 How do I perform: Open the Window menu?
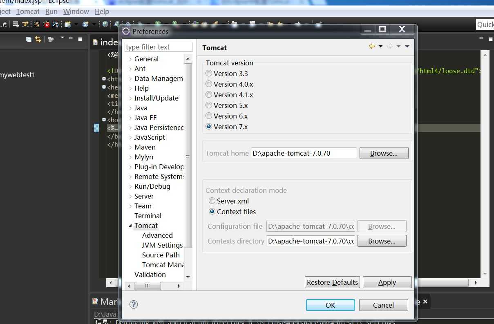point(76,11)
